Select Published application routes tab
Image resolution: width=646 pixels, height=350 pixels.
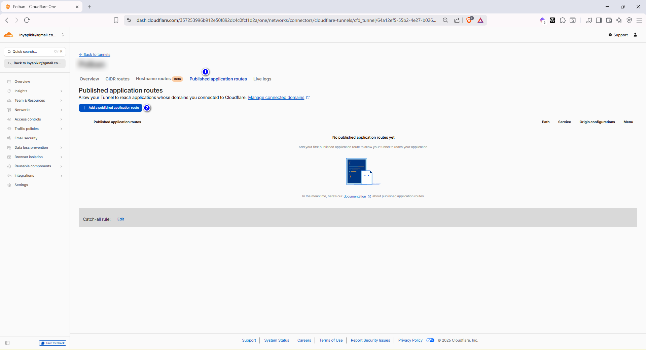pyautogui.click(x=218, y=79)
